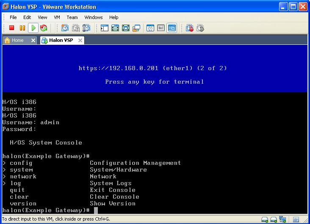Click the red Power Off toolbar button
Screen dimensions: 310x224
click(x=12, y=28)
